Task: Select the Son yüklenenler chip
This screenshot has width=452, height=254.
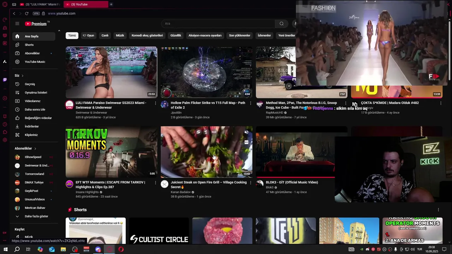Action: (239, 36)
